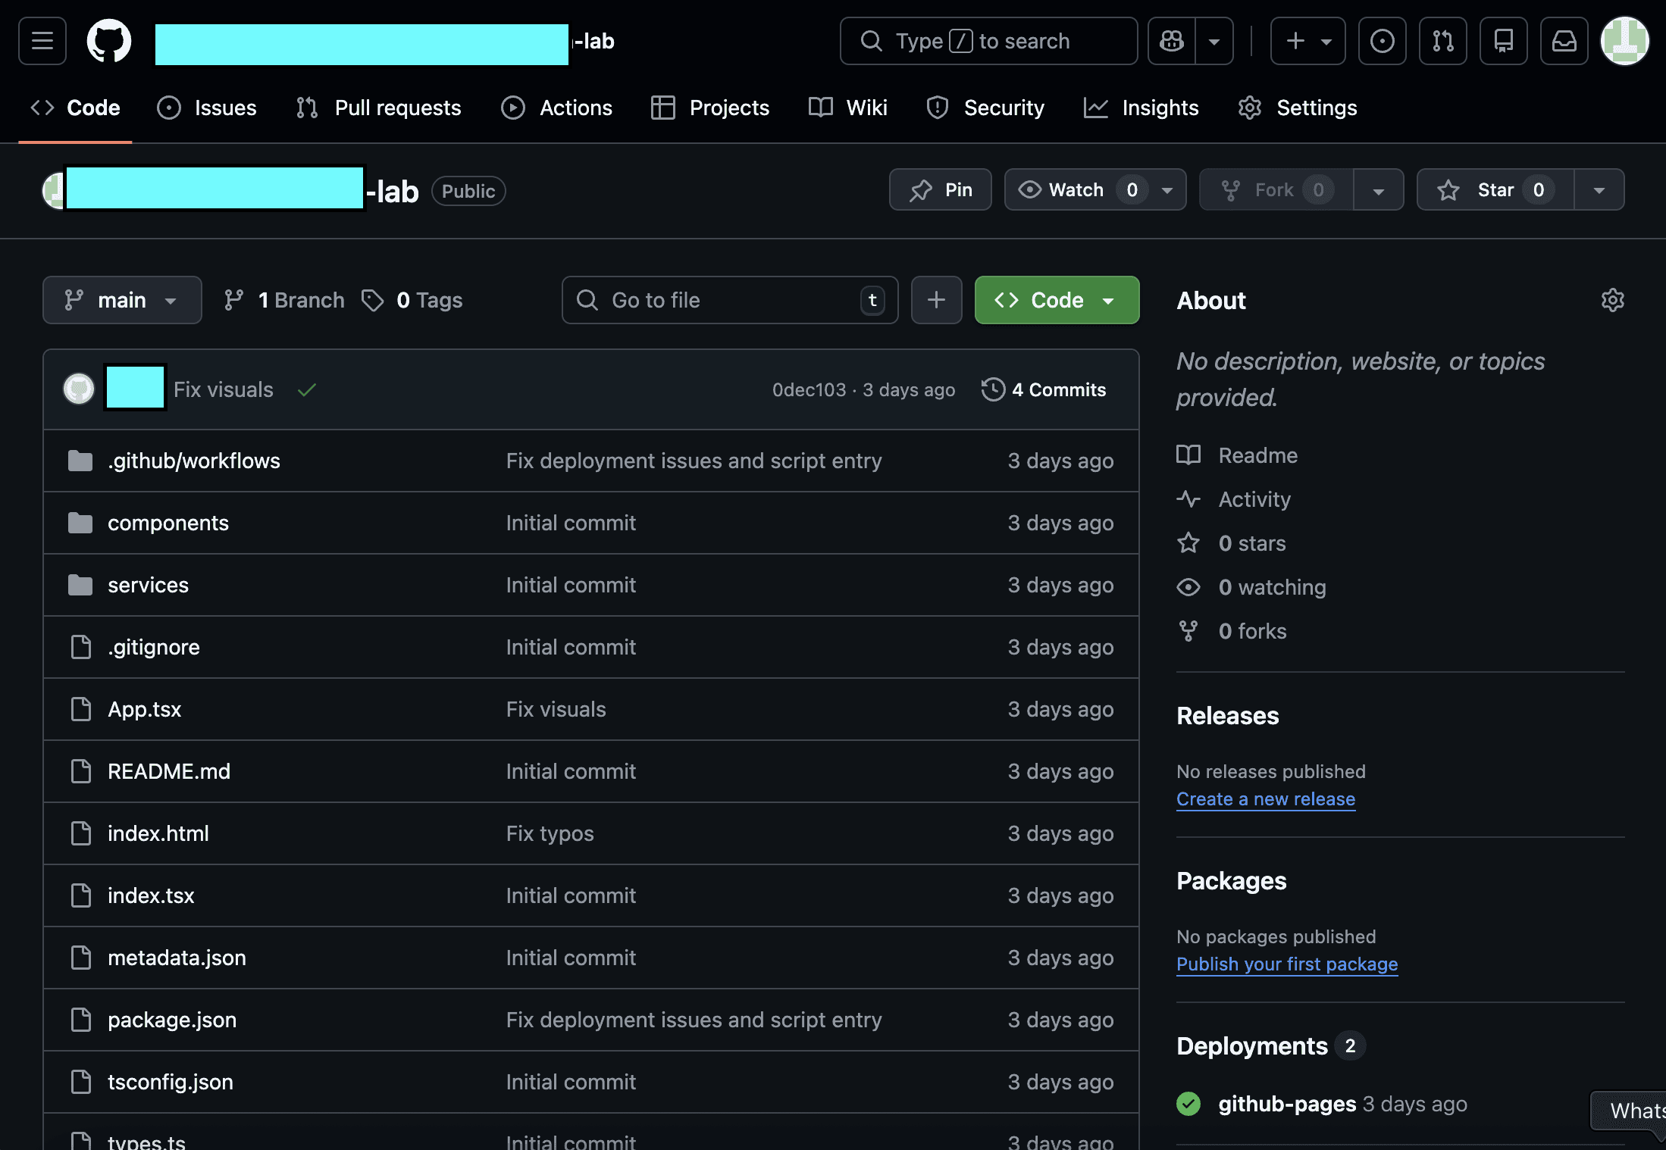Click the add file plus button
The width and height of the screenshot is (1666, 1150).
pos(936,300)
